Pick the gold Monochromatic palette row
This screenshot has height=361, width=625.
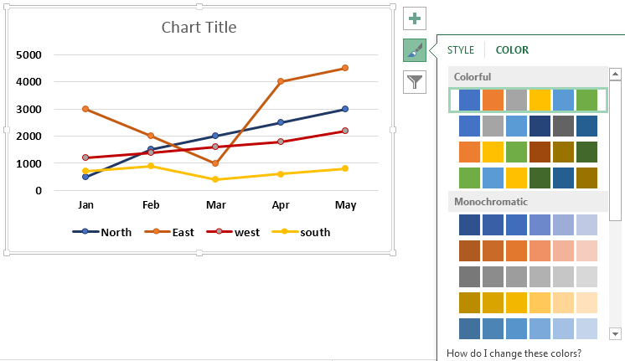[x=528, y=302]
